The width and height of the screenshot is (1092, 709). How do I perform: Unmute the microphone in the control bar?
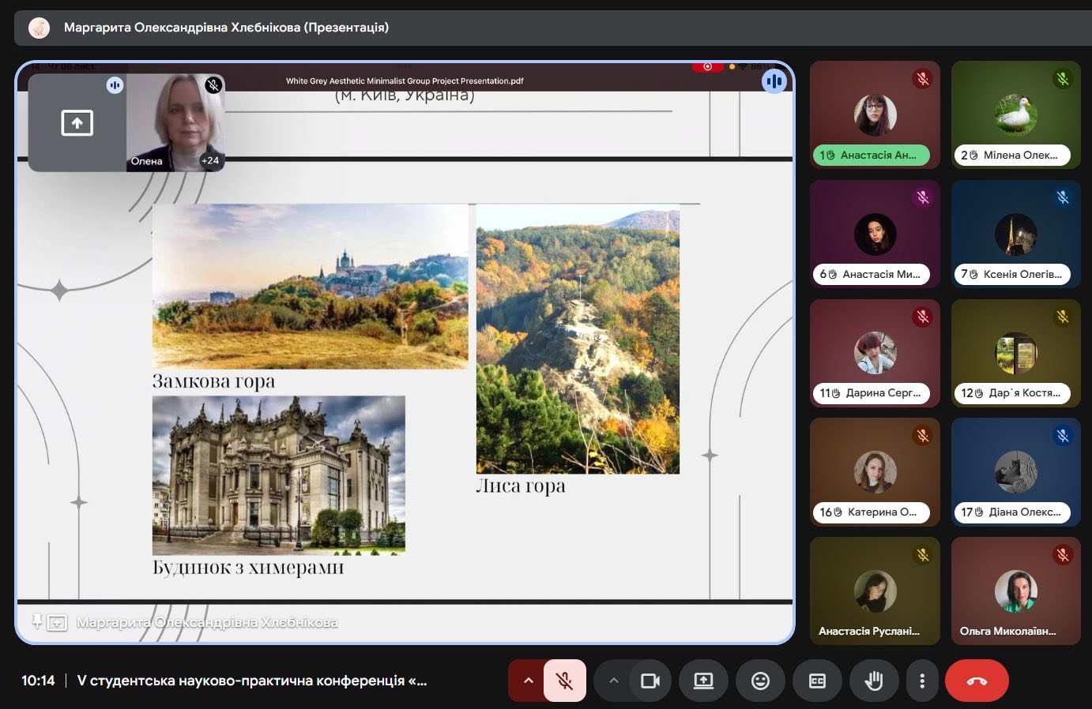564,681
